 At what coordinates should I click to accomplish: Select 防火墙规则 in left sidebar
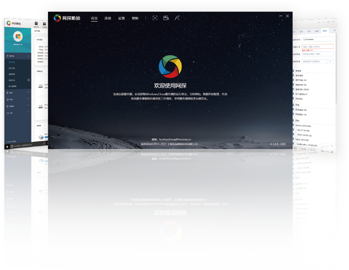[12, 86]
